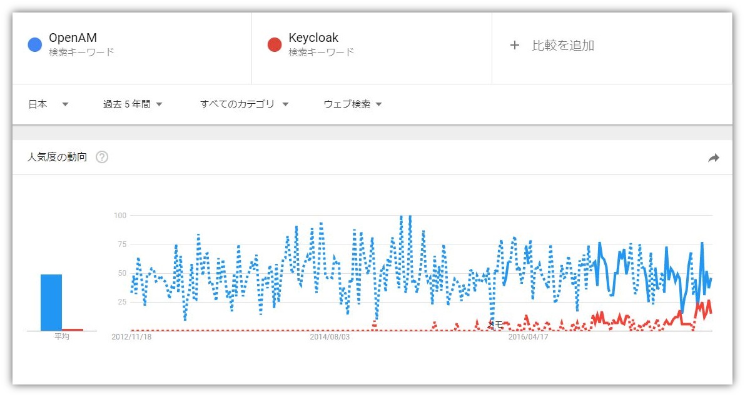The width and height of the screenshot is (745, 397).
Task: Select the OpenAM search term
Action: click(73, 38)
